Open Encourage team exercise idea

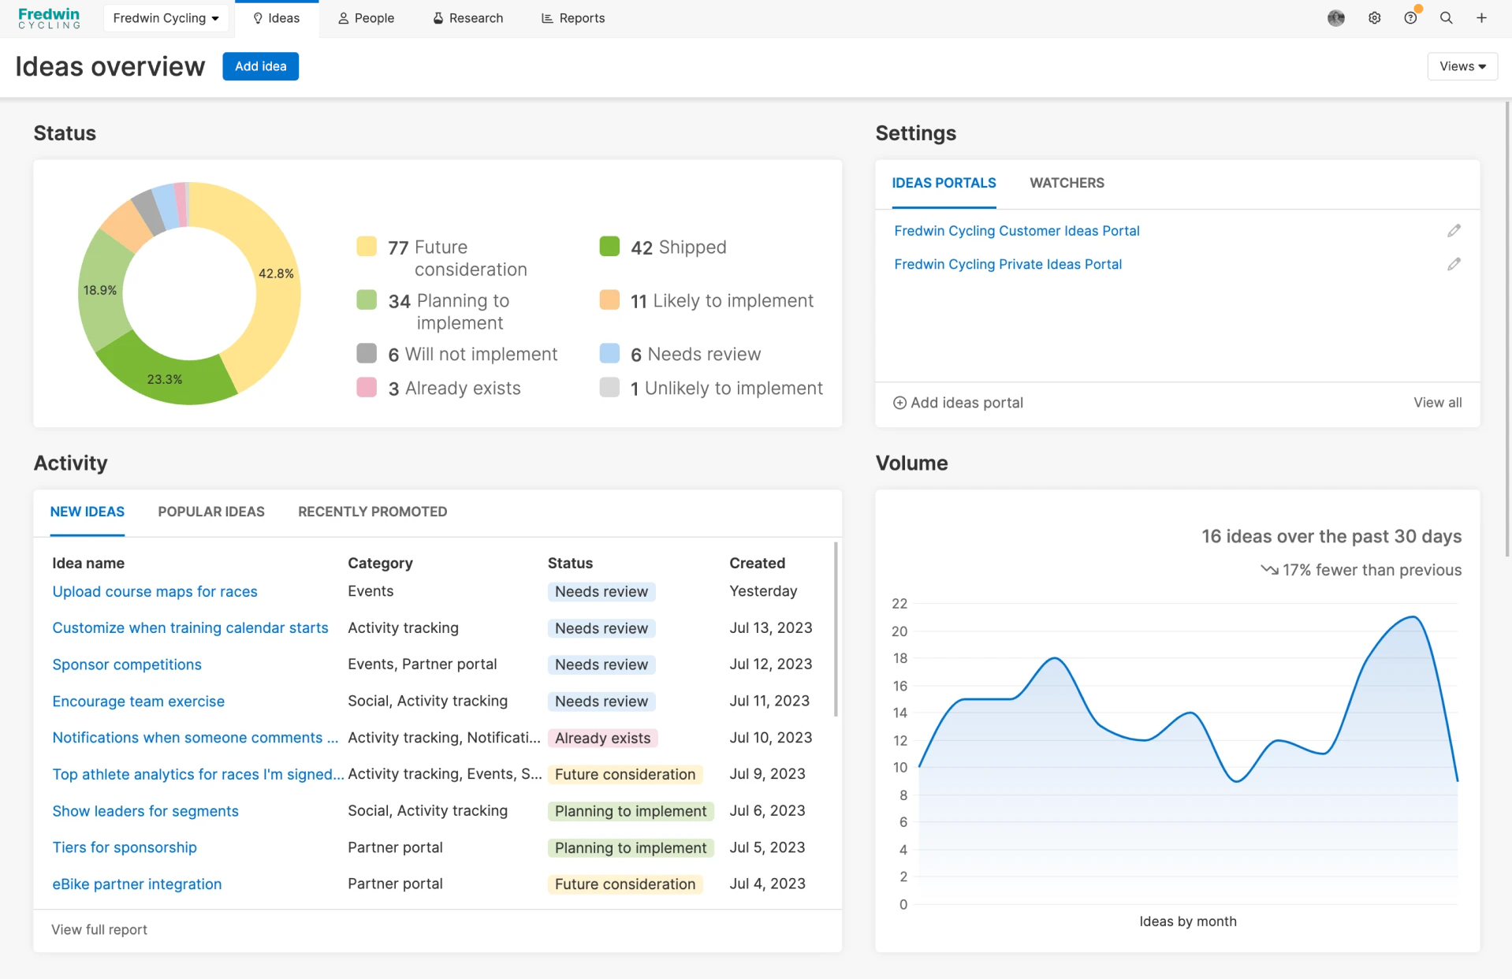click(x=138, y=701)
